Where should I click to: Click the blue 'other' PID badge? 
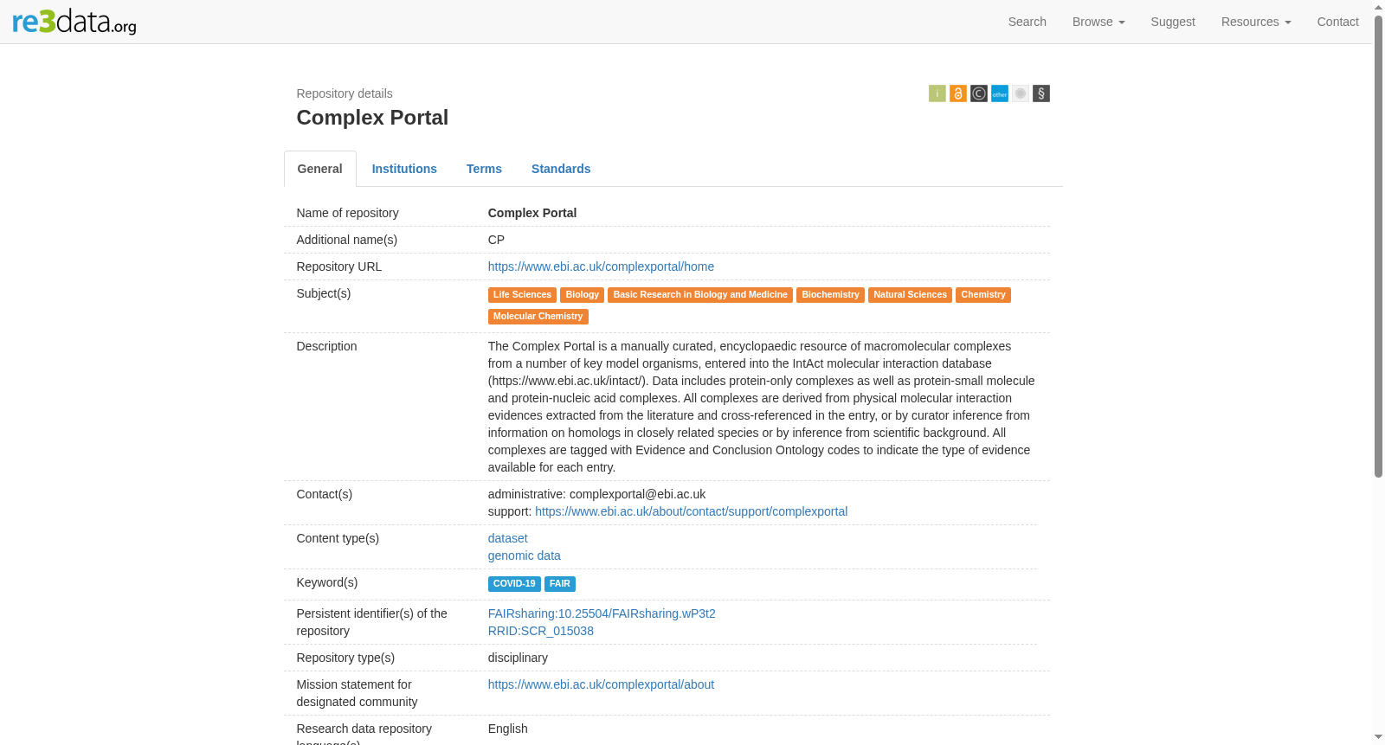click(999, 93)
